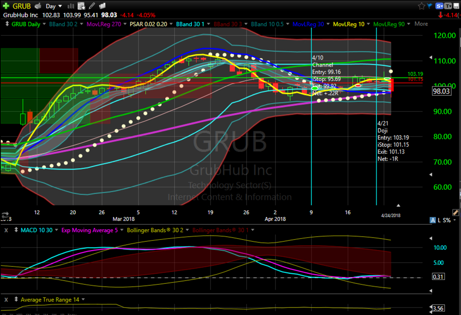This screenshot has width=461, height=315.
Task: Open the add indicator grid icon
Action: (81, 6)
